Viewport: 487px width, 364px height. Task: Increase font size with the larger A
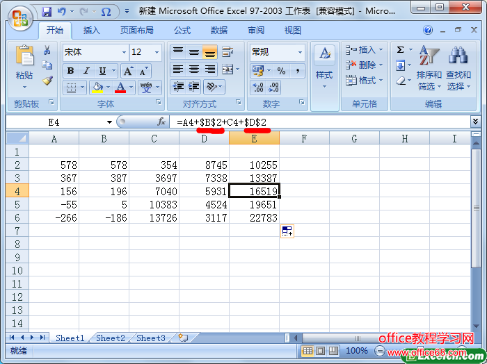pos(128,71)
